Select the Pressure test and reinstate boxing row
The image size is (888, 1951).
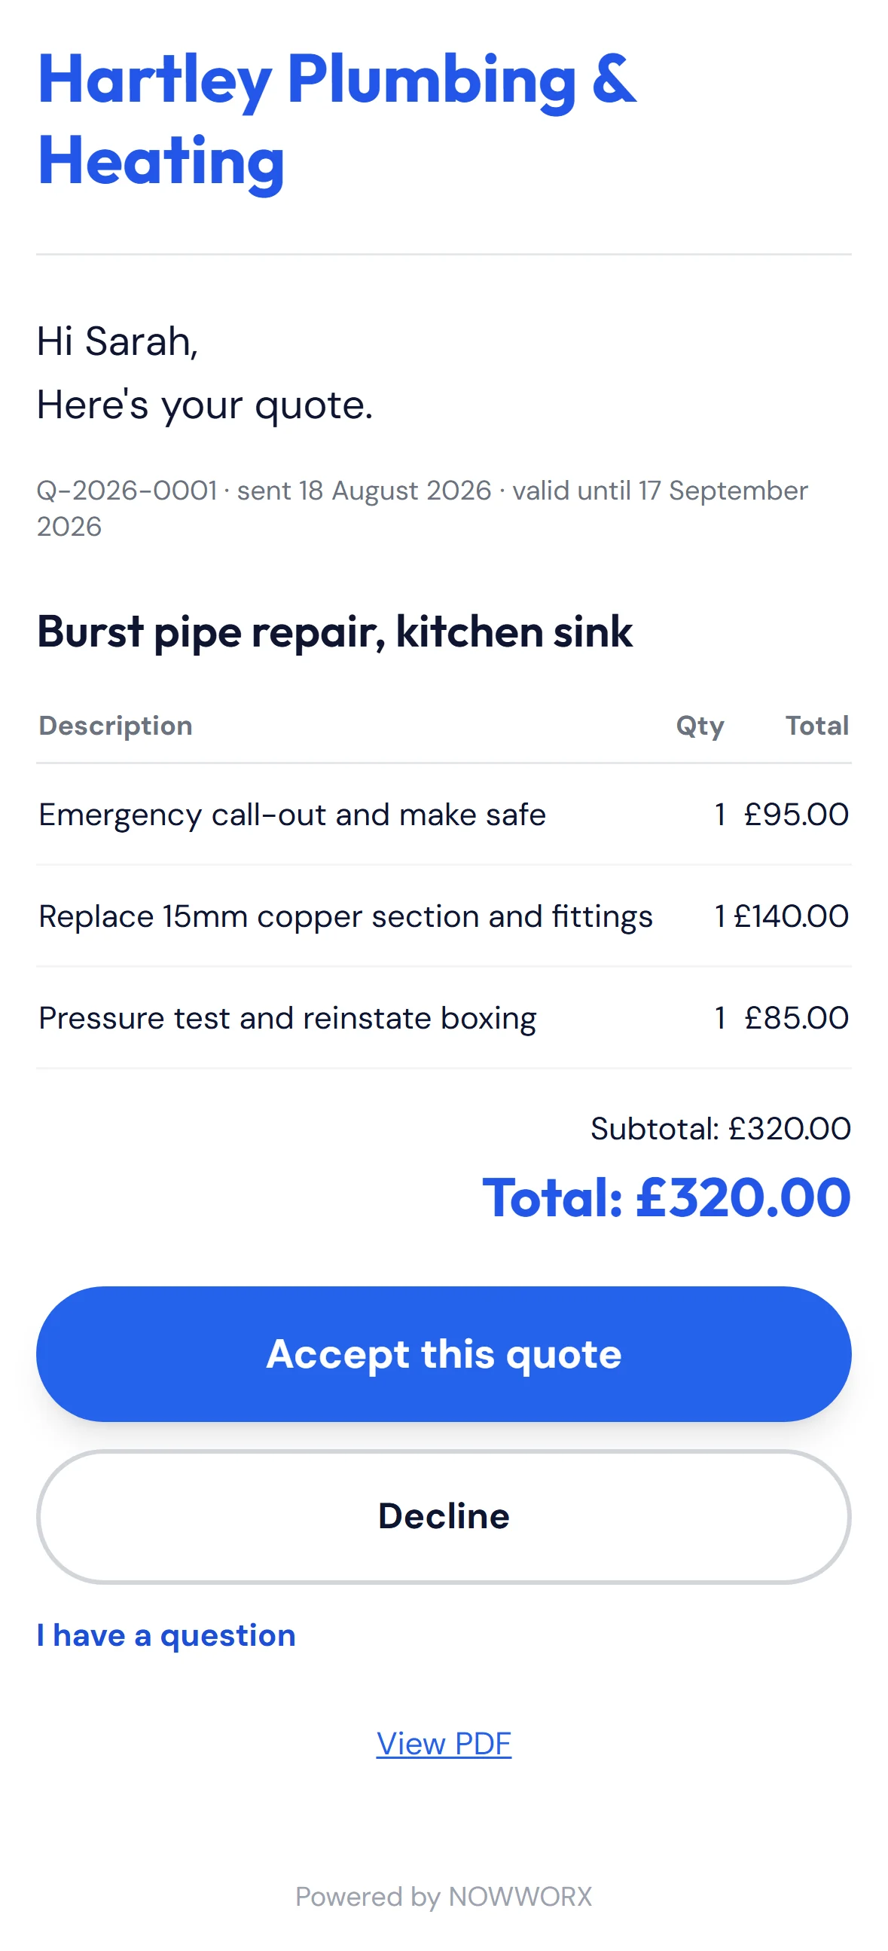(x=444, y=1017)
